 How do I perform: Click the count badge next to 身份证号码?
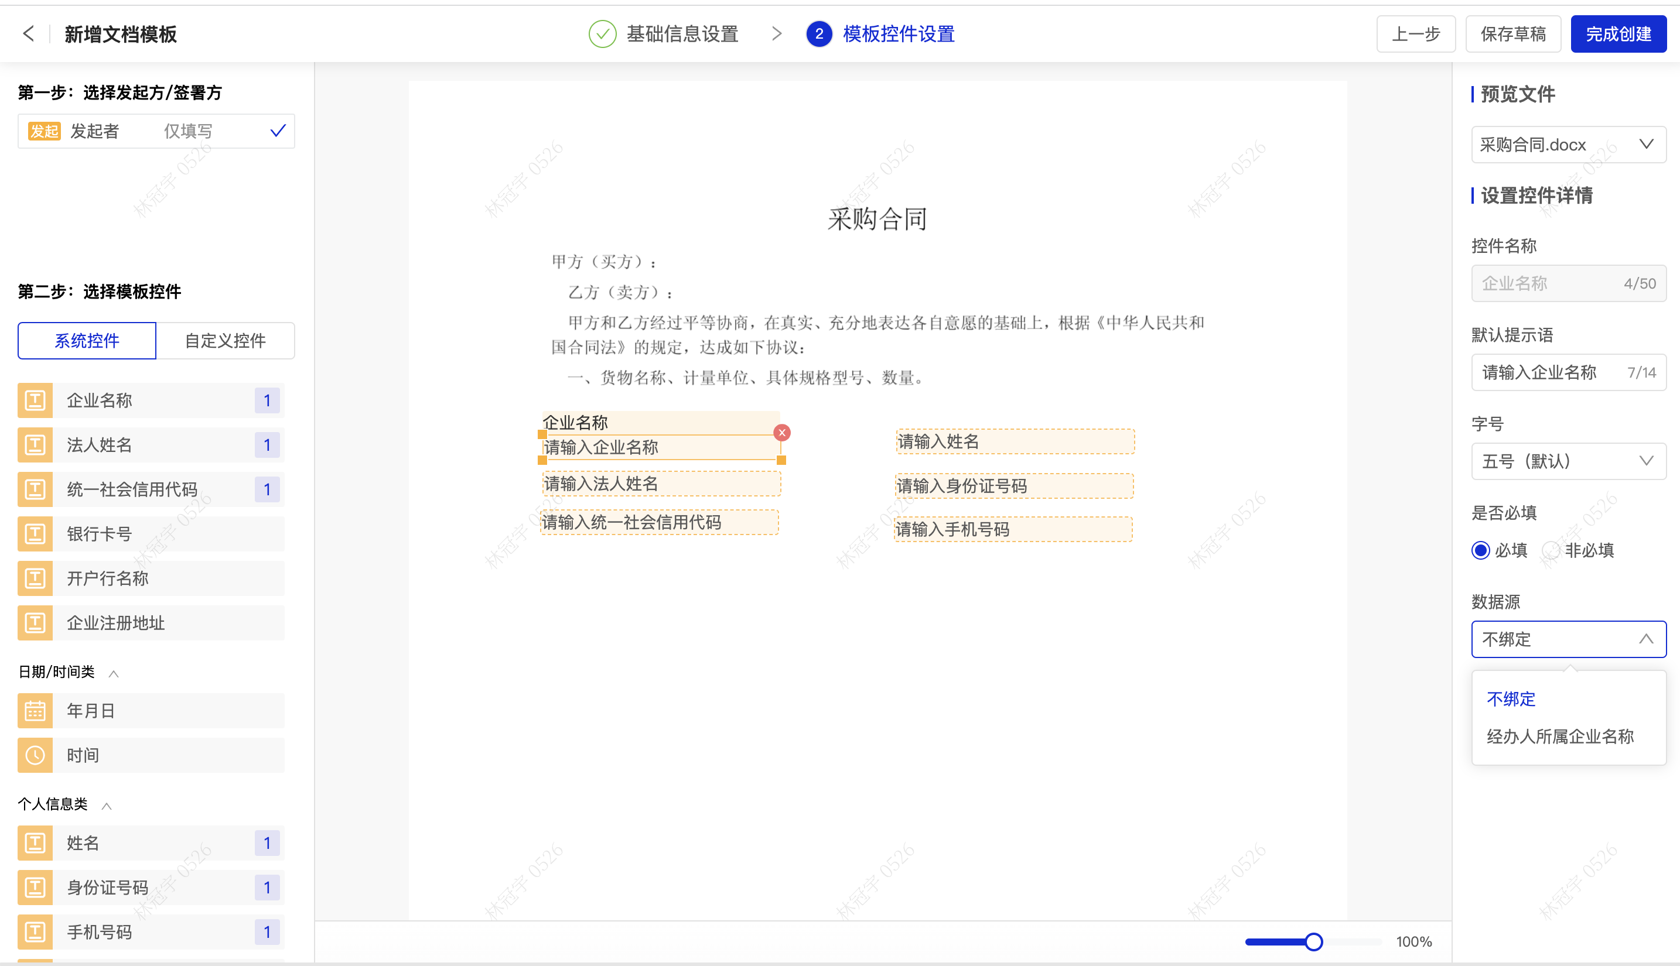[267, 888]
